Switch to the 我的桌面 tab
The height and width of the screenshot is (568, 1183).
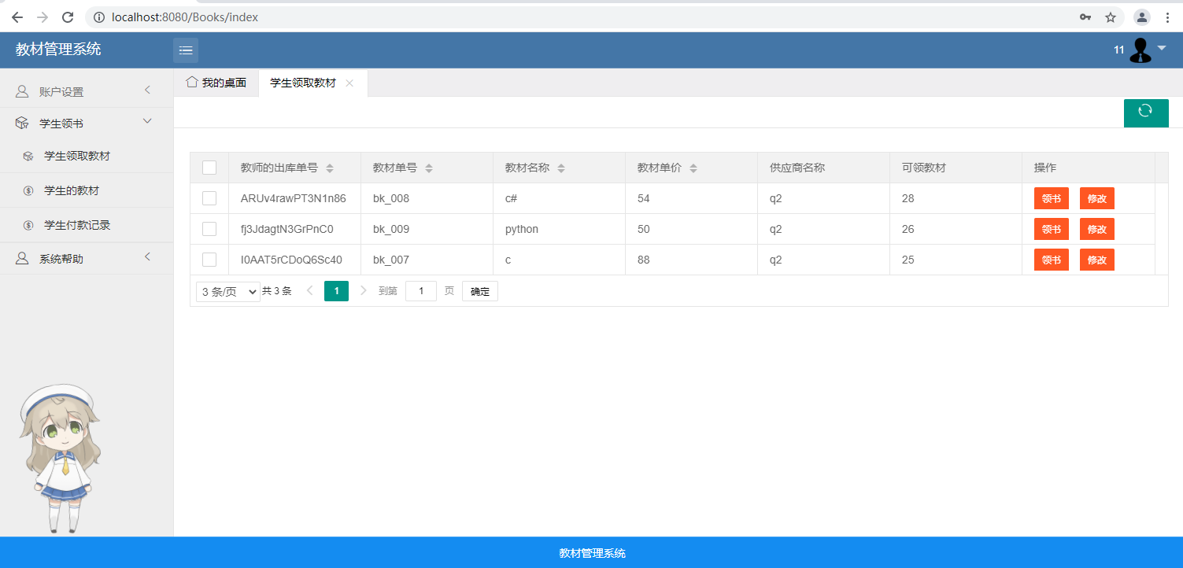[216, 83]
